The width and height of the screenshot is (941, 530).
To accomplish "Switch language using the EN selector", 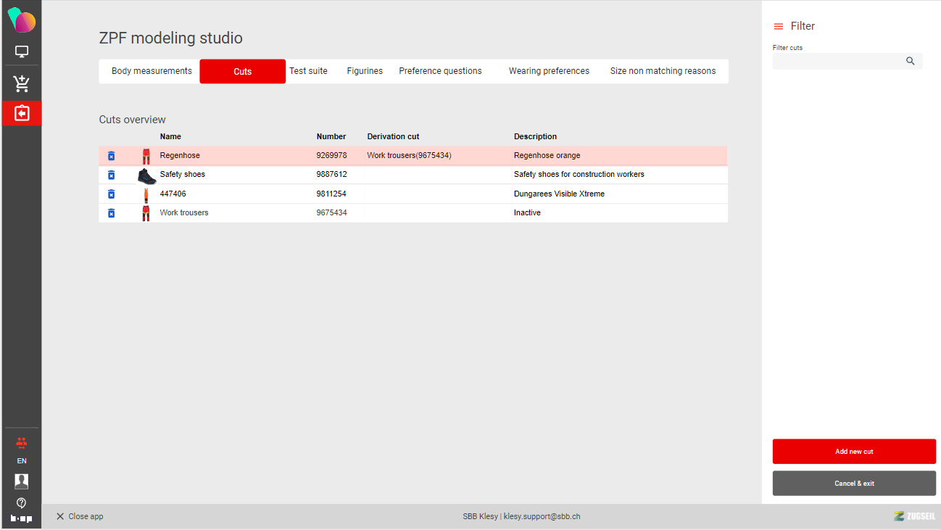I will click(22, 460).
